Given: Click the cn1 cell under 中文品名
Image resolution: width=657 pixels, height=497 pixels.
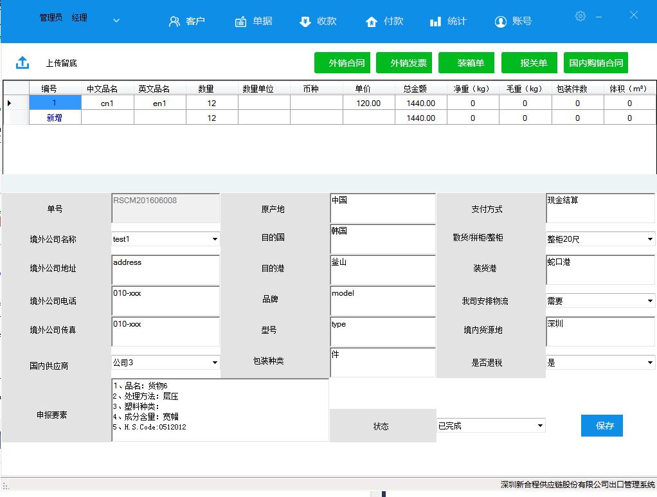Looking at the screenshot, I should 107,103.
